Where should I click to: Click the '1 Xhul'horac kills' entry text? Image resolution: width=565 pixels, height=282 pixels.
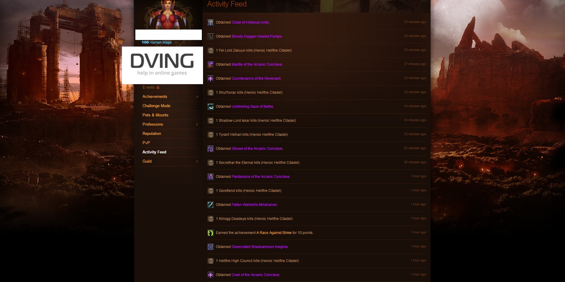pos(249,93)
